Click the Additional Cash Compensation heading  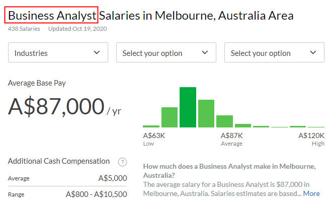coord(59,161)
